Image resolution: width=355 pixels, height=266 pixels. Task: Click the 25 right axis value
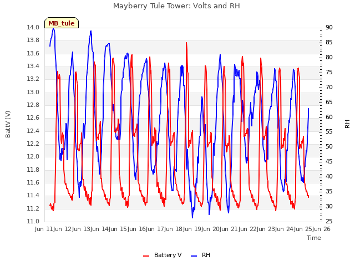tap(329, 221)
